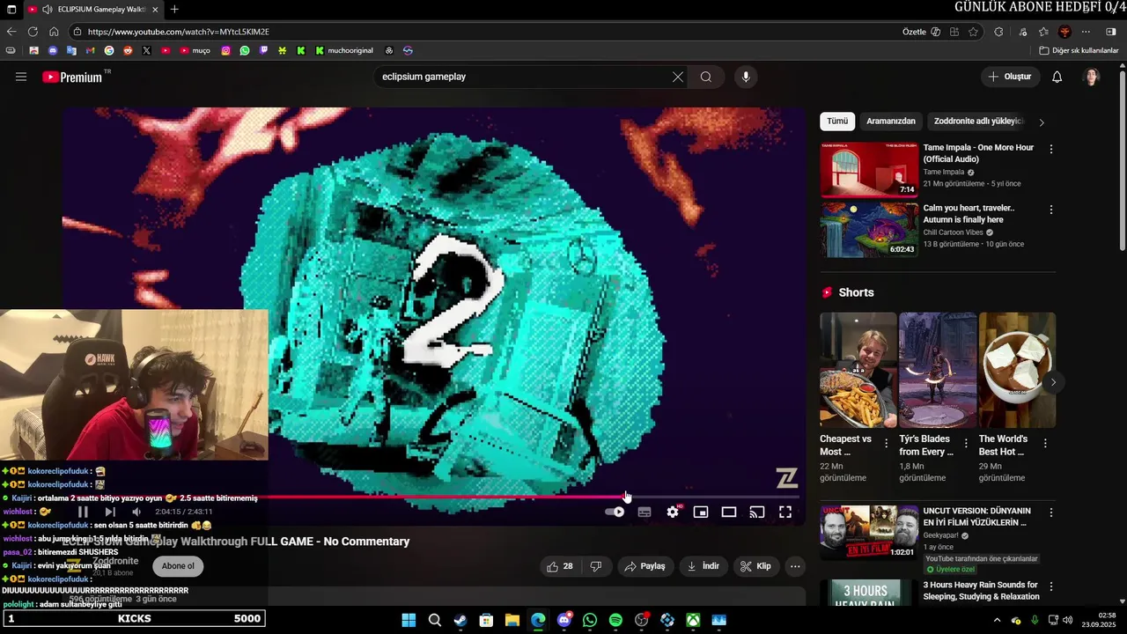The image size is (1127, 634).
Task: Go back with the browser back arrow
Action: tap(11, 32)
